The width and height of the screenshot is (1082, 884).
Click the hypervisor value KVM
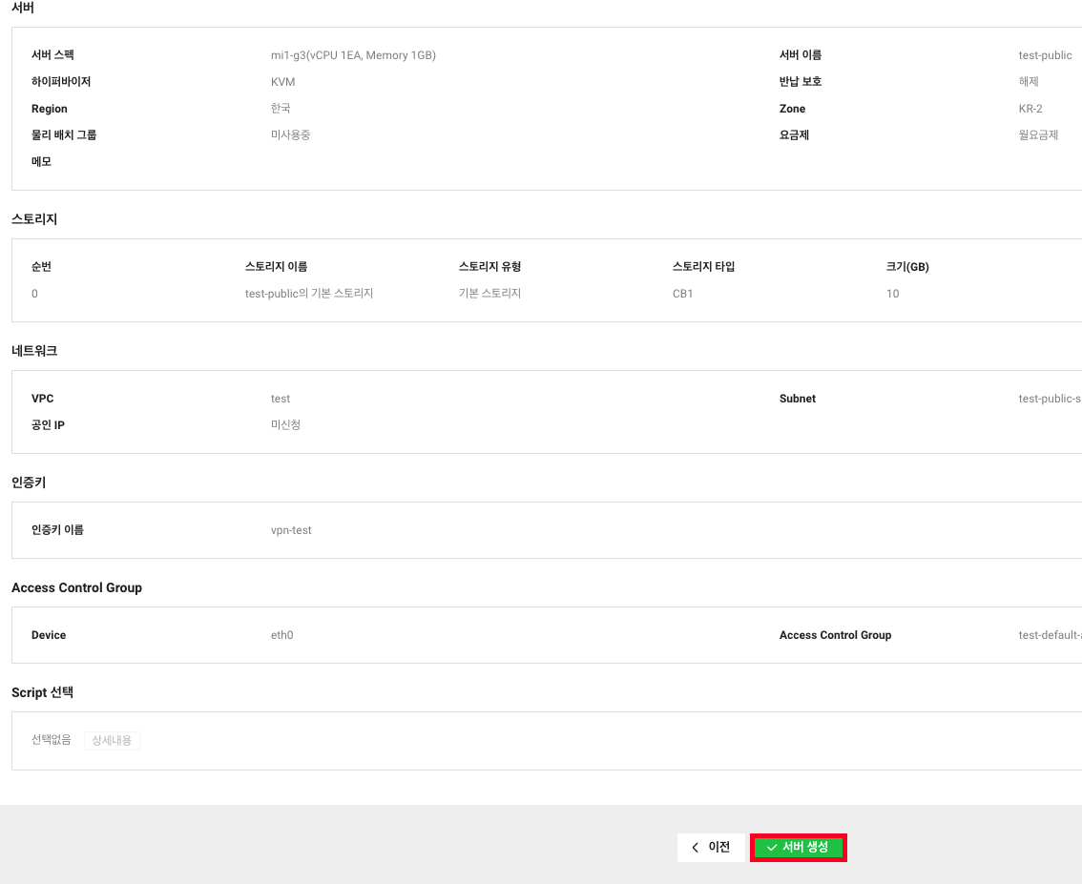pyautogui.click(x=283, y=82)
